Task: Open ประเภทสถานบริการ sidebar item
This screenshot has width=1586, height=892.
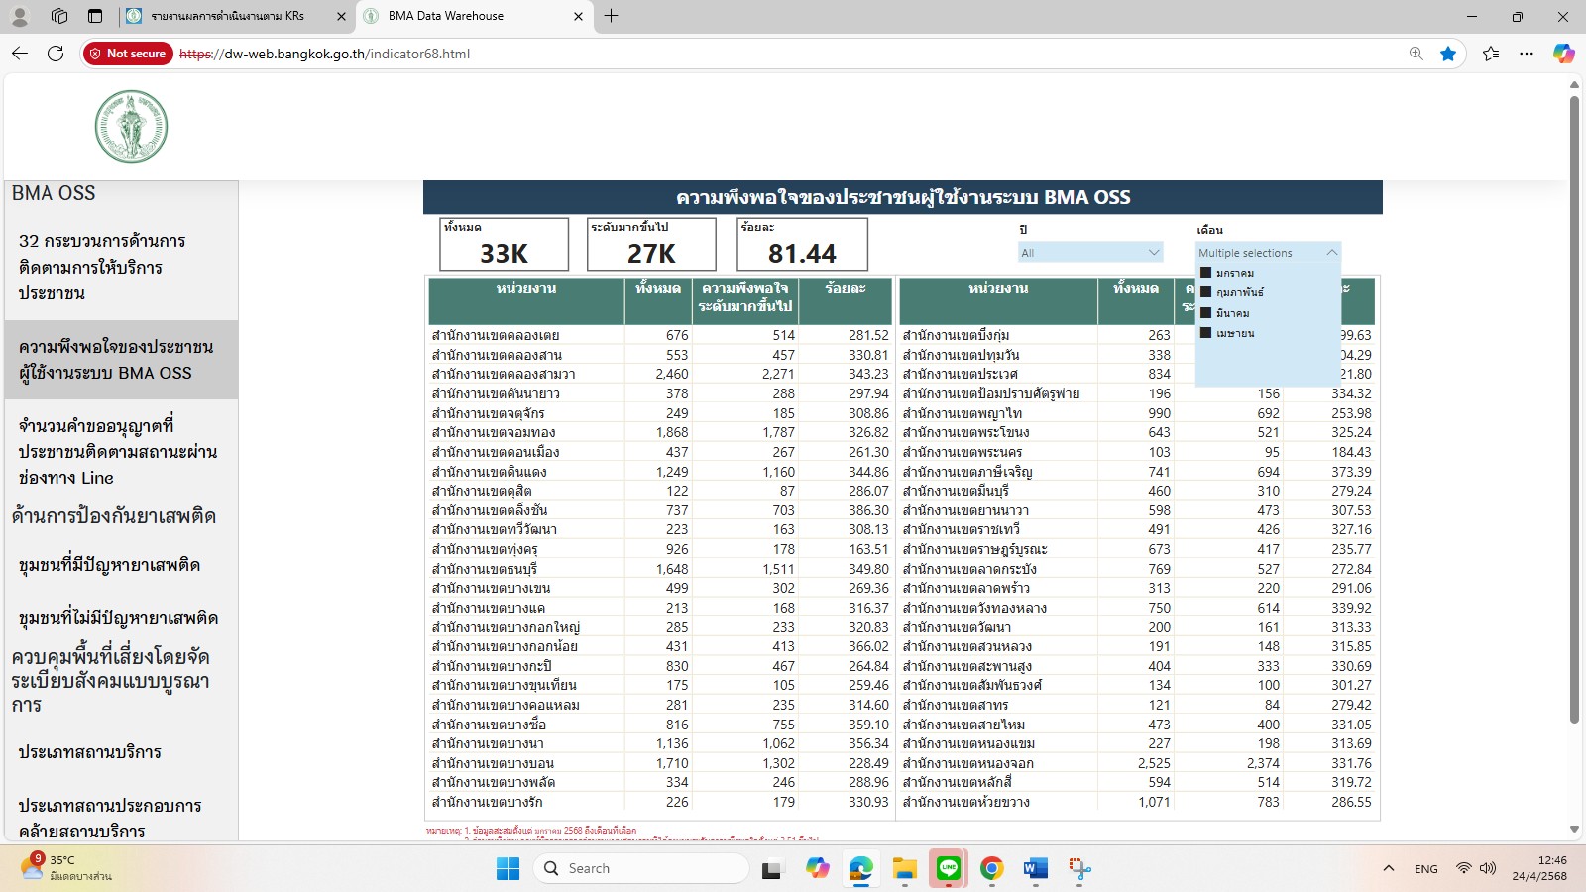Action: pyautogui.click(x=121, y=752)
